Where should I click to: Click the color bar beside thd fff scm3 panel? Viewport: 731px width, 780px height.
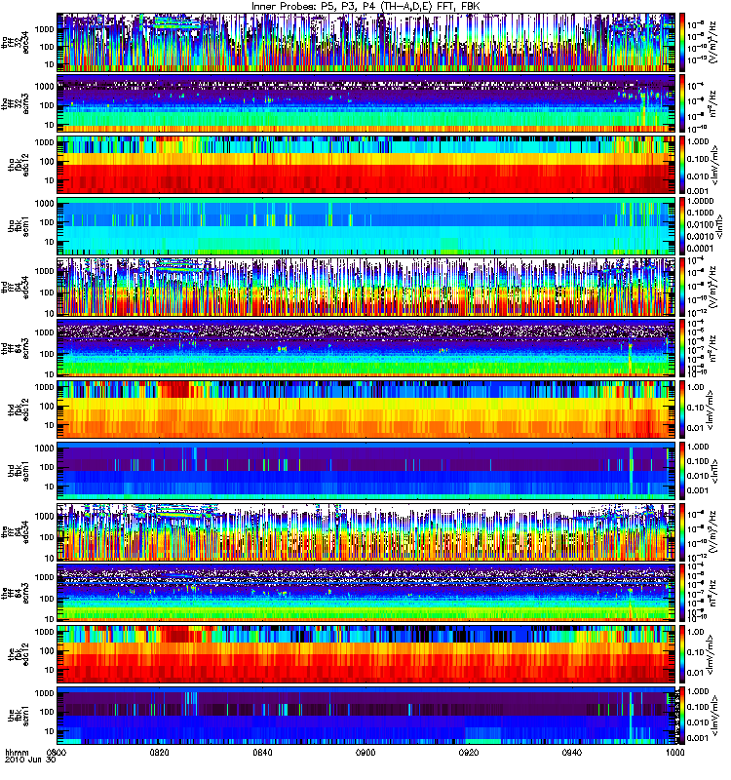tap(682, 348)
